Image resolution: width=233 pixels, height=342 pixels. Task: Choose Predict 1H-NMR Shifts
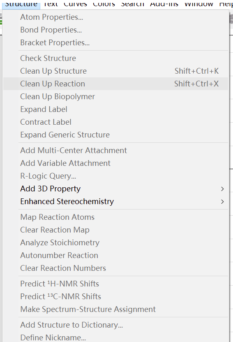point(115,284)
